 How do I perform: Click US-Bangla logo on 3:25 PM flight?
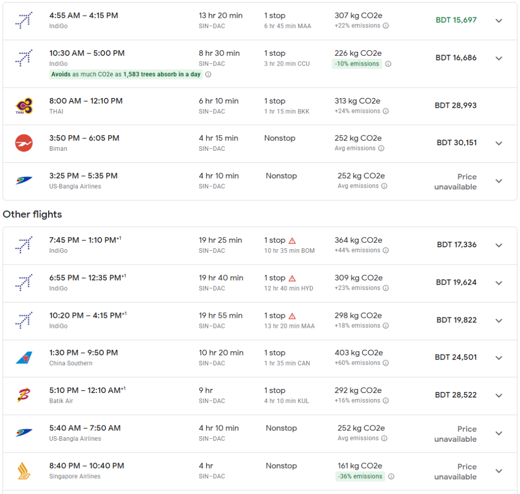[x=24, y=180]
